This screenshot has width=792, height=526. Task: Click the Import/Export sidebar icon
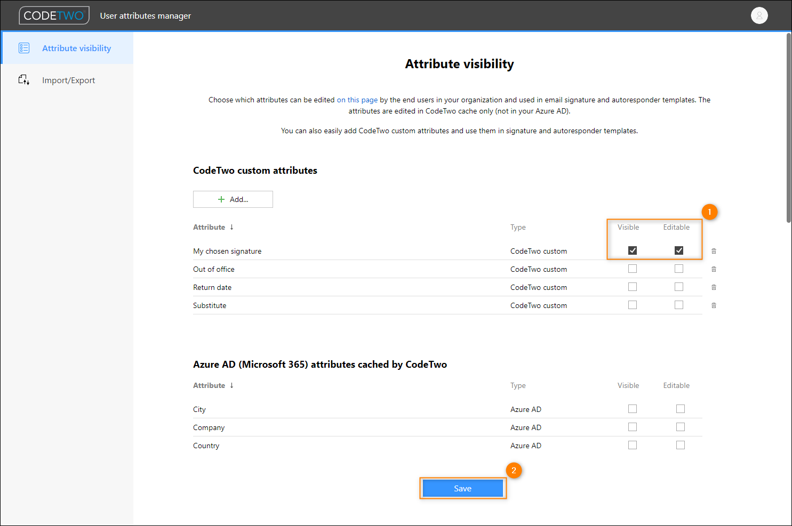[24, 80]
